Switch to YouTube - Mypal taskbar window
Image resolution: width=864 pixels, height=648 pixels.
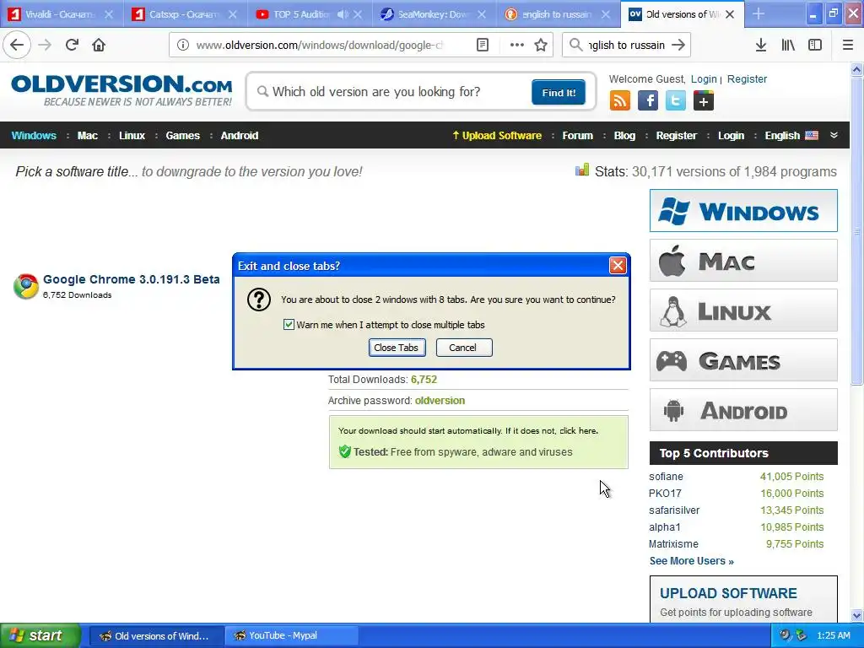292,635
